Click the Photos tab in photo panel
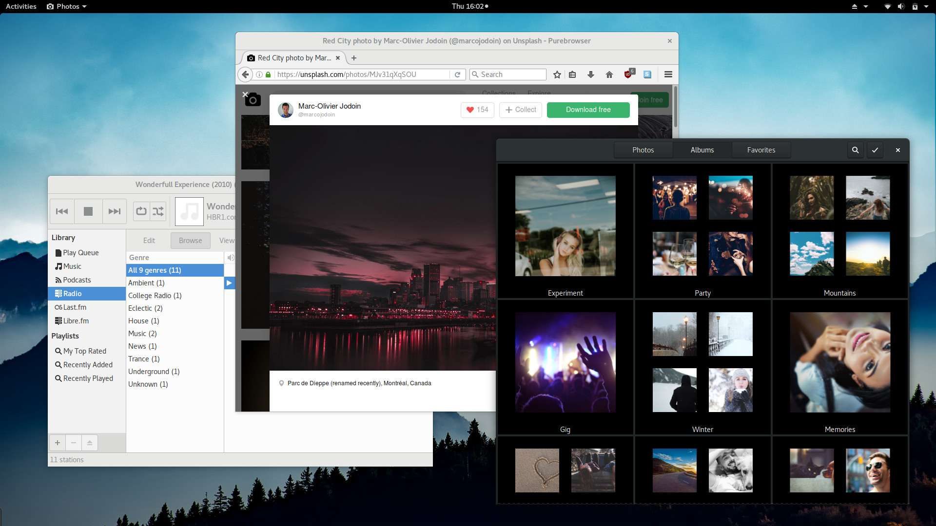This screenshot has height=526, width=936. 643,150
